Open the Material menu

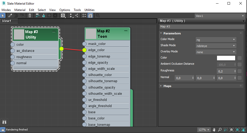tap(20, 10)
